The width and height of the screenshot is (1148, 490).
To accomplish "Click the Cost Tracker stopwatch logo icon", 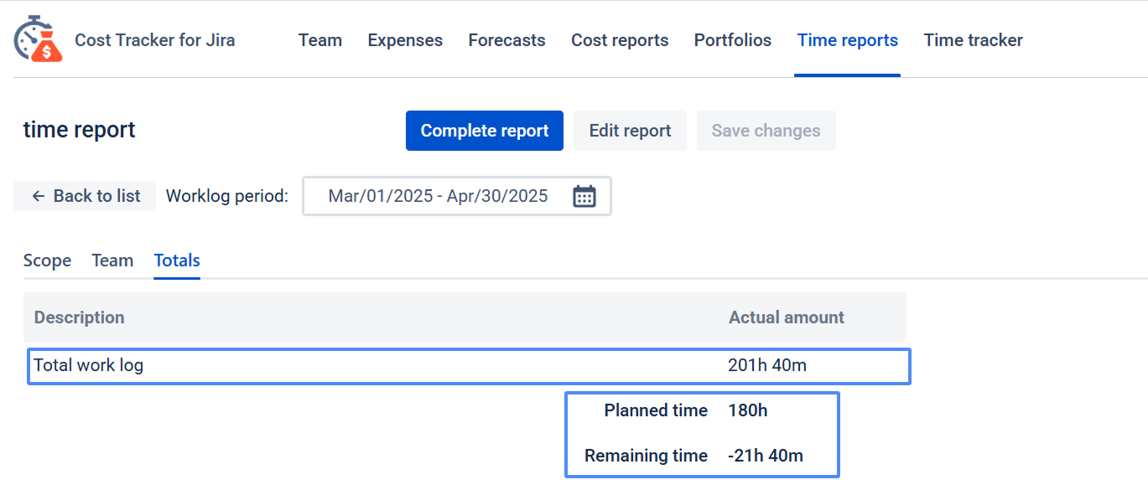I will coord(38,39).
